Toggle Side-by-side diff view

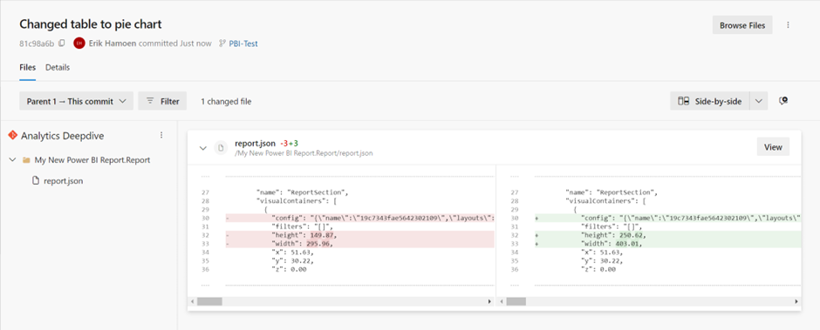710,101
